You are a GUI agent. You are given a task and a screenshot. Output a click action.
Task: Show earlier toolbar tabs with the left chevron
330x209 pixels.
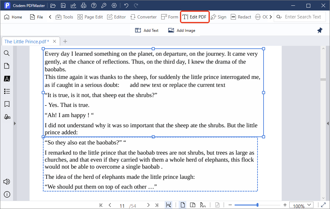point(50,17)
